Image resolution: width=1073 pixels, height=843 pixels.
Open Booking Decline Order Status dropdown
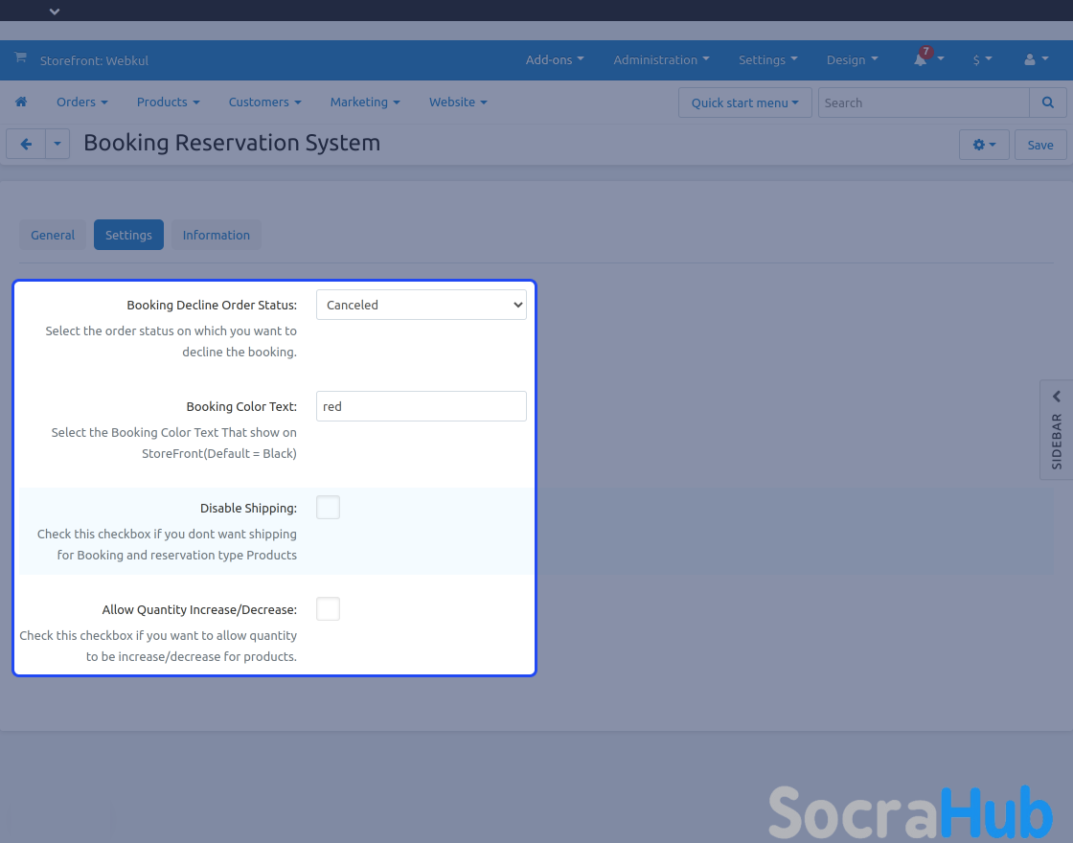pyautogui.click(x=422, y=305)
